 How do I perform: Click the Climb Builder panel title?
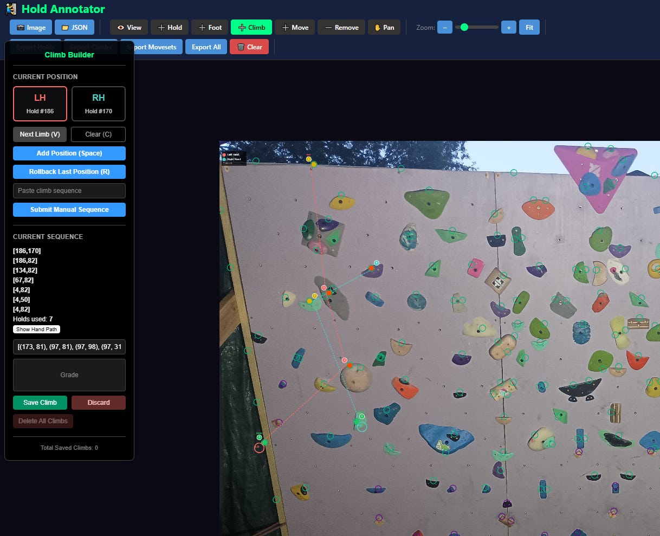coord(69,55)
